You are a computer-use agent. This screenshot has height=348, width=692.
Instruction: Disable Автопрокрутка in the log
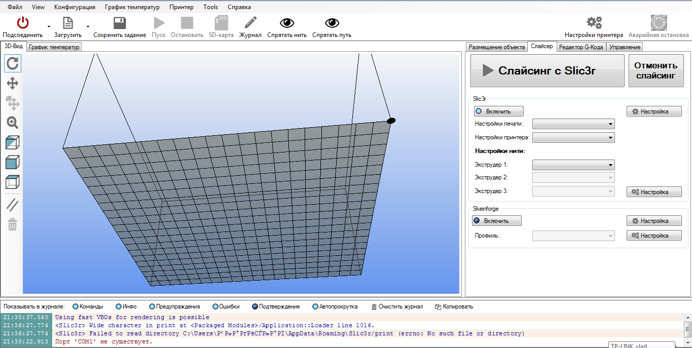(x=335, y=306)
